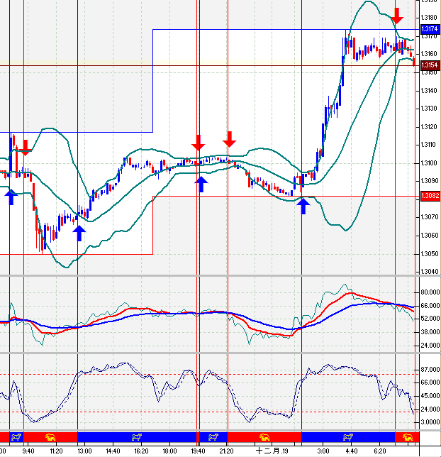The image size is (441, 457).
Task: Click the 十二月 19 date label
Action: (272, 451)
